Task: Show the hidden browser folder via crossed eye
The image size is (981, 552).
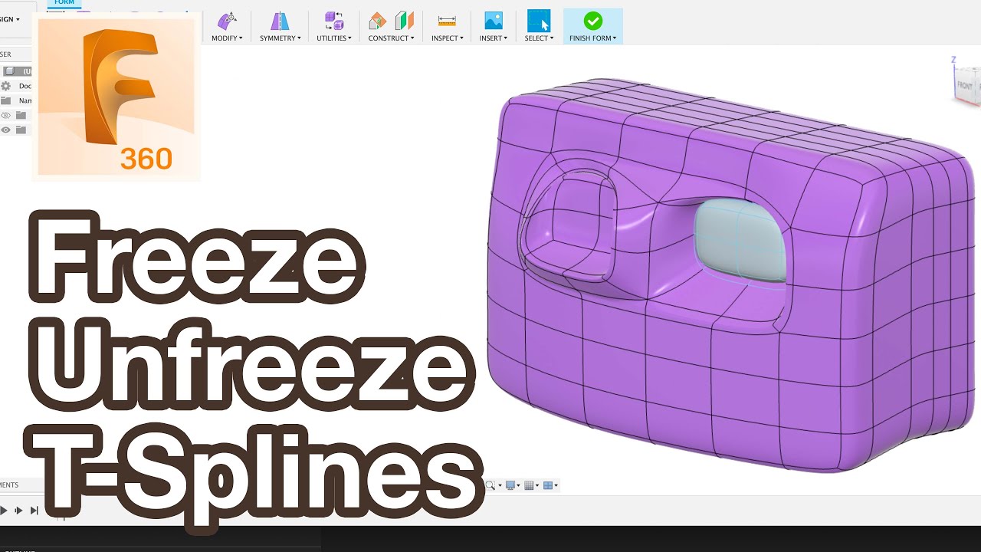Action: [6, 115]
